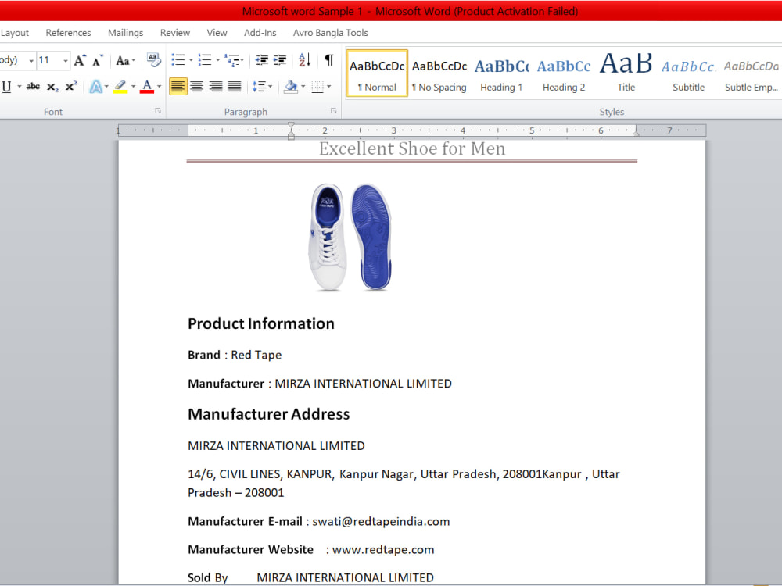Screen dimensions: 782x586
Task: Apply the Subtitle style
Action: [x=689, y=73]
